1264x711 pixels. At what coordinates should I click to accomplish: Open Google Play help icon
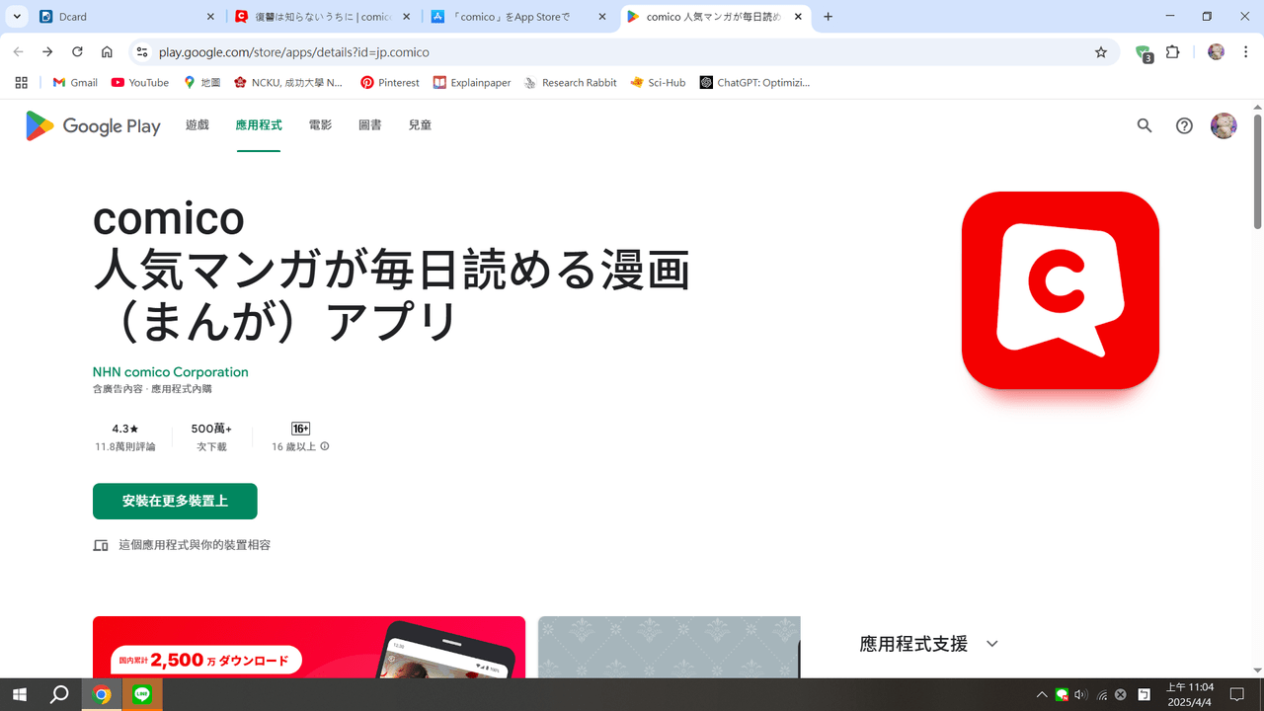click(x=1183, y=125)
